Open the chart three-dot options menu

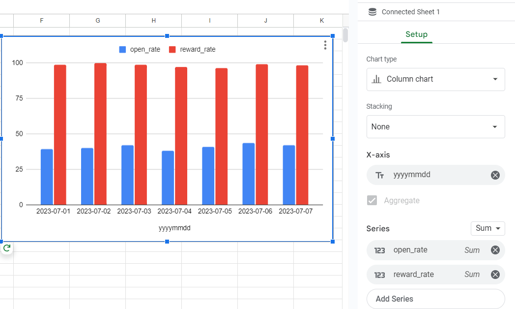(x=325, y=45)
